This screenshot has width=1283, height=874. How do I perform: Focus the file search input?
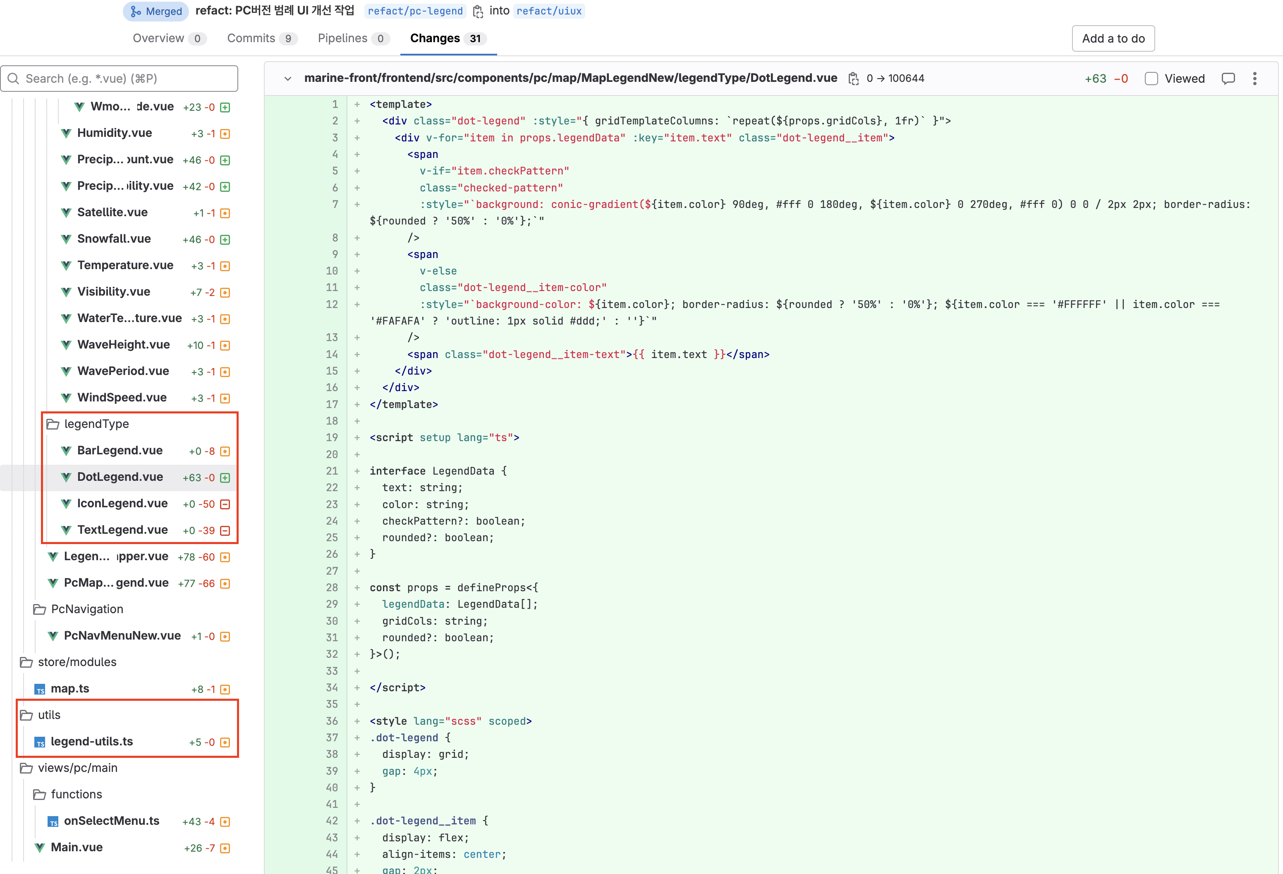tap(119, 79)
